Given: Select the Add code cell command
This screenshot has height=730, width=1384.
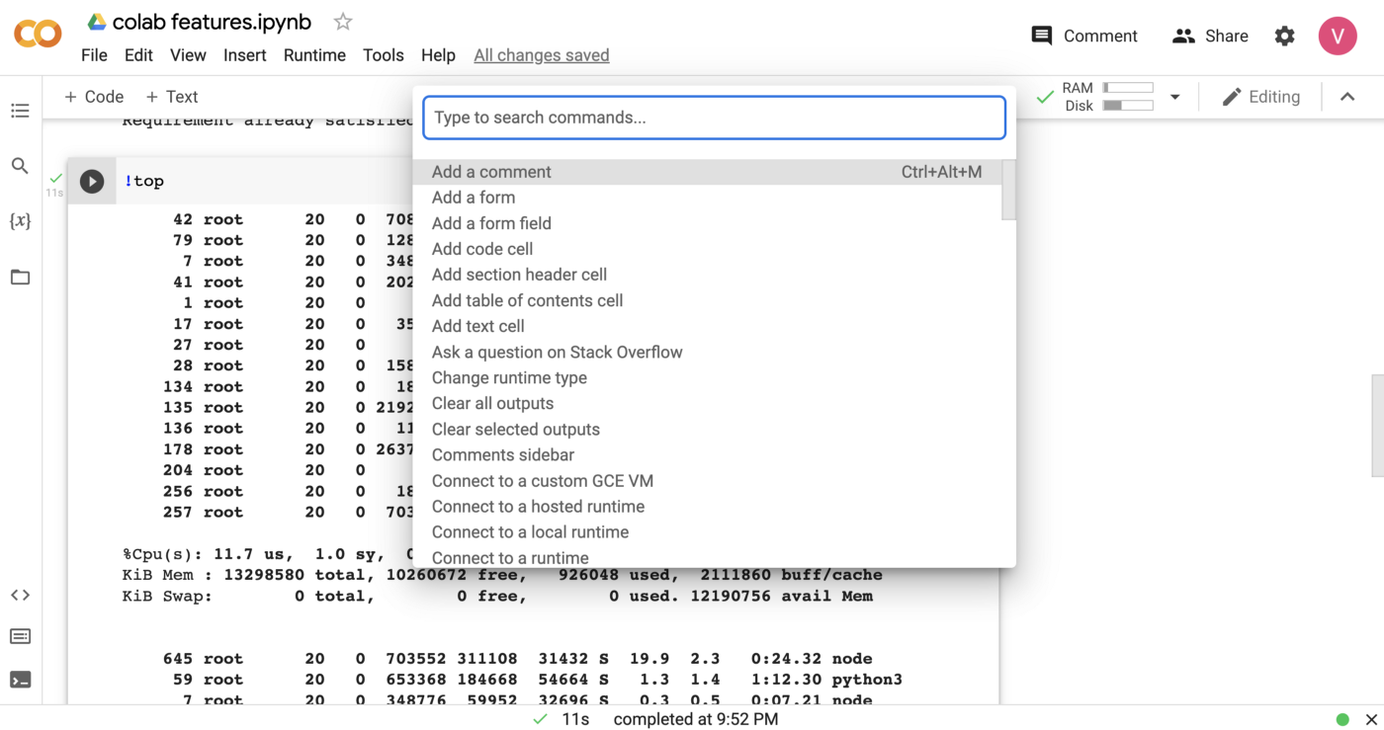Looking at the screenshot, I should pyautogui.click(x=707, y=249).
